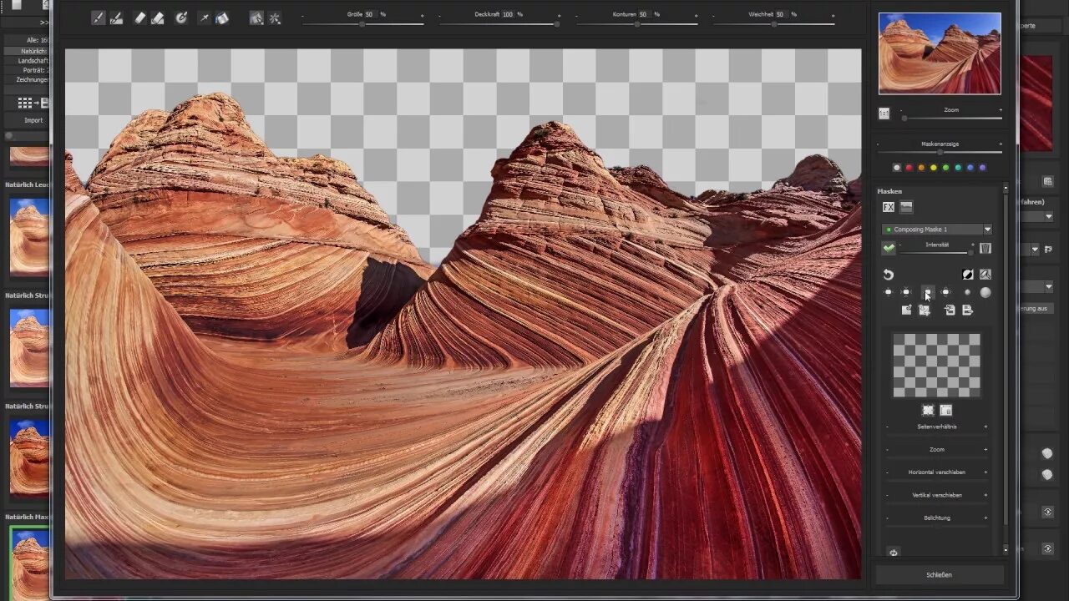Viewport: 1069px width, 601px height.
Task: Select the Natürlich Leuchtend preset thumbnail
Action: [x=29, y=239]
